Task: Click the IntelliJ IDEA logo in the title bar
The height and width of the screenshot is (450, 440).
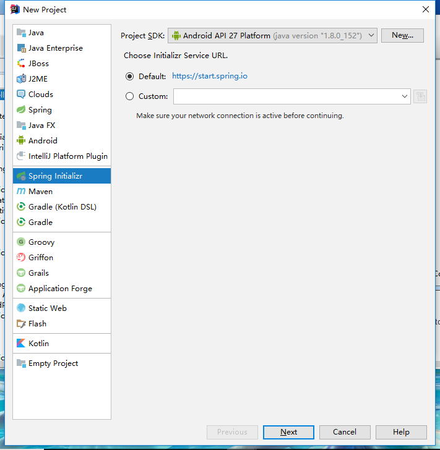Action: click(15, 9)
